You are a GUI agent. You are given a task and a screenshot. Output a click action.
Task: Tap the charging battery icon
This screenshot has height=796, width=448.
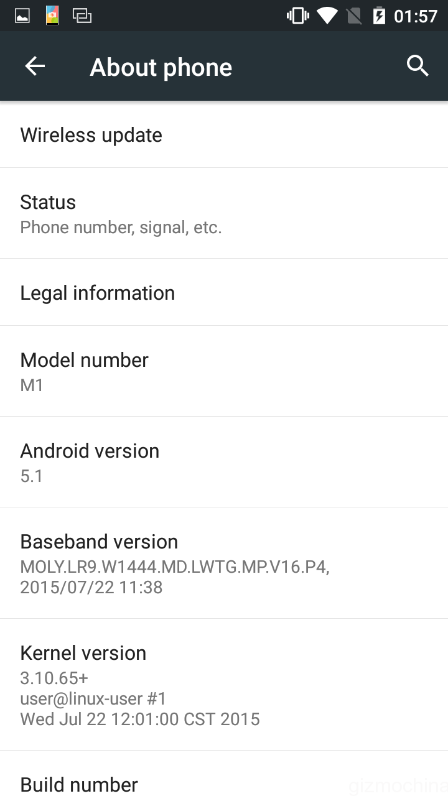tap(379, 16)
